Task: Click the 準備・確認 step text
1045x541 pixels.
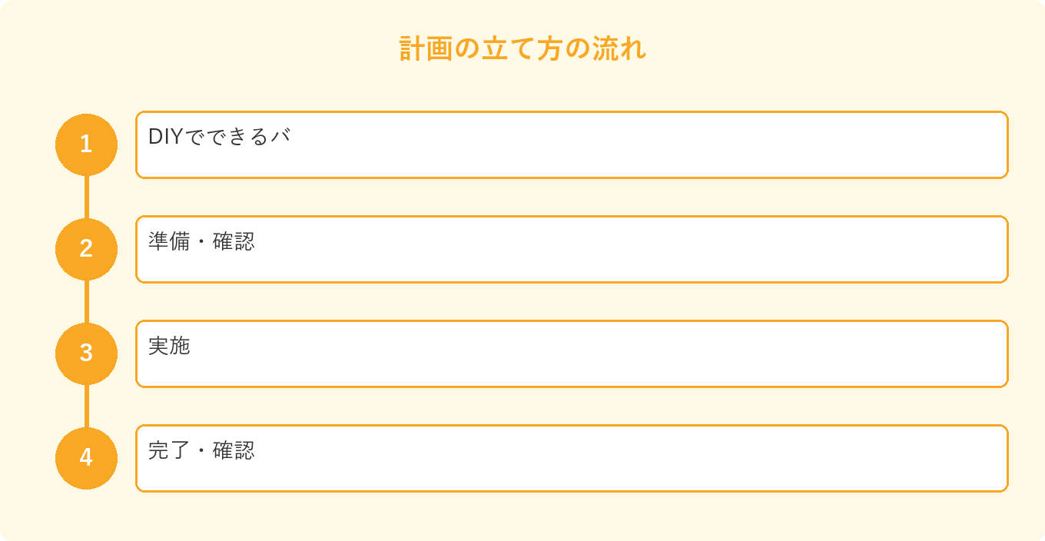Action: click(x=201, y=241)
